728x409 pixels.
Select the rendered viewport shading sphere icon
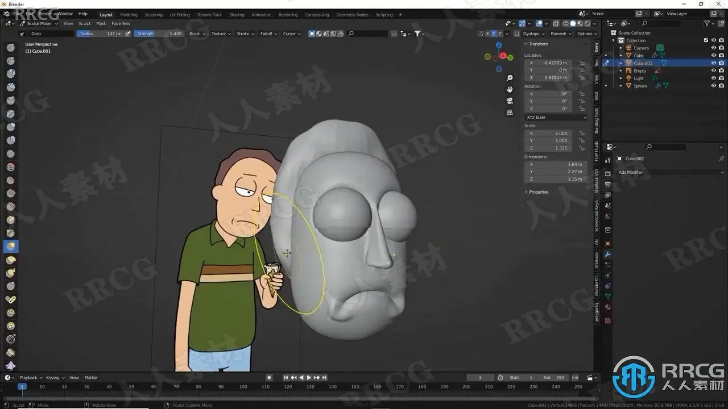click(587, 23)
